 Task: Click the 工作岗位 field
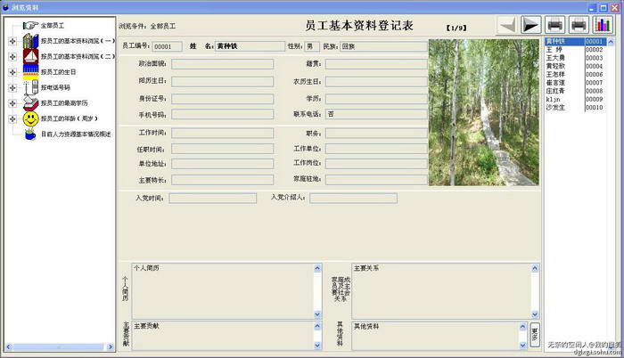pyautogui.click(x=376, y=163)
